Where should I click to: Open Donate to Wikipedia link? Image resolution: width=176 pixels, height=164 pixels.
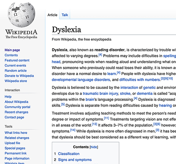tap(19, 76)
